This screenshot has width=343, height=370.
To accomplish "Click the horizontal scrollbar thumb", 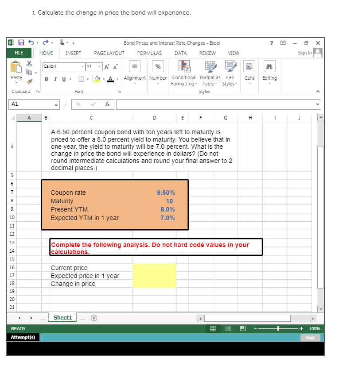I will tap(247, 318).
